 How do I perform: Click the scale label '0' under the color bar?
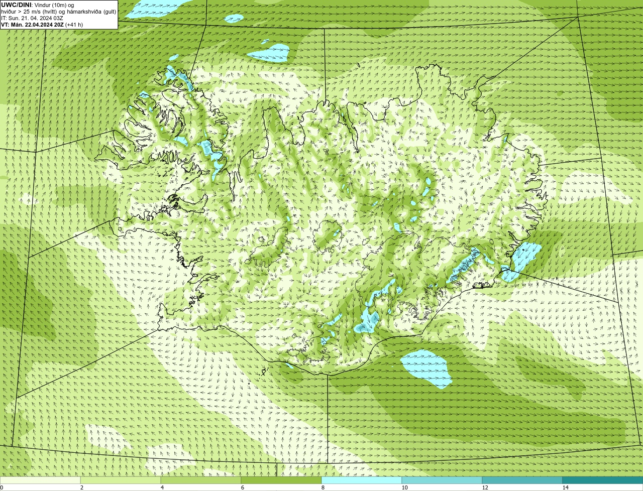[x=2, y=487]
